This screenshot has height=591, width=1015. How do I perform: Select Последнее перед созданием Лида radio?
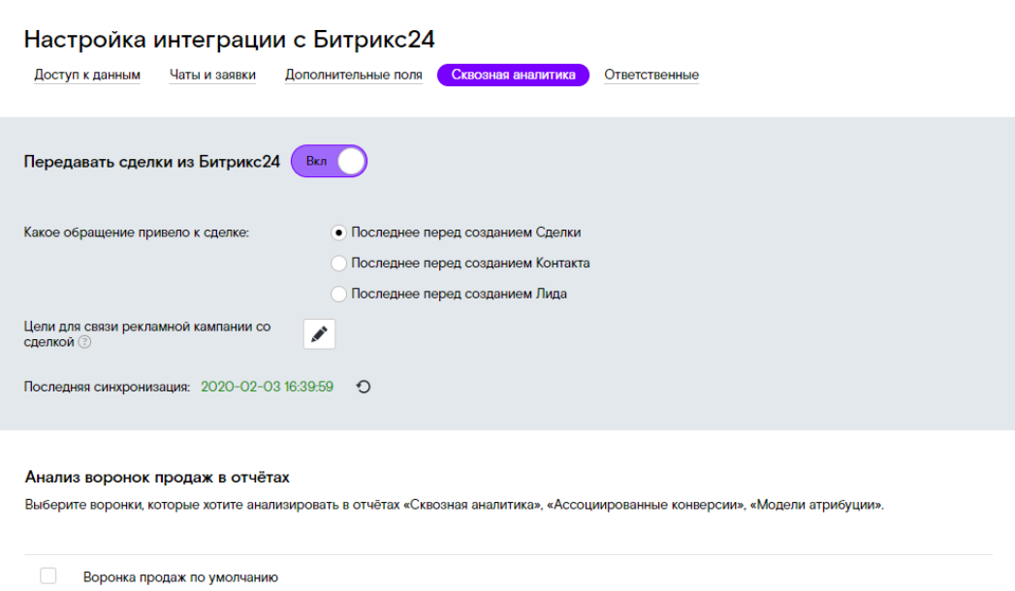coord(338,294)
